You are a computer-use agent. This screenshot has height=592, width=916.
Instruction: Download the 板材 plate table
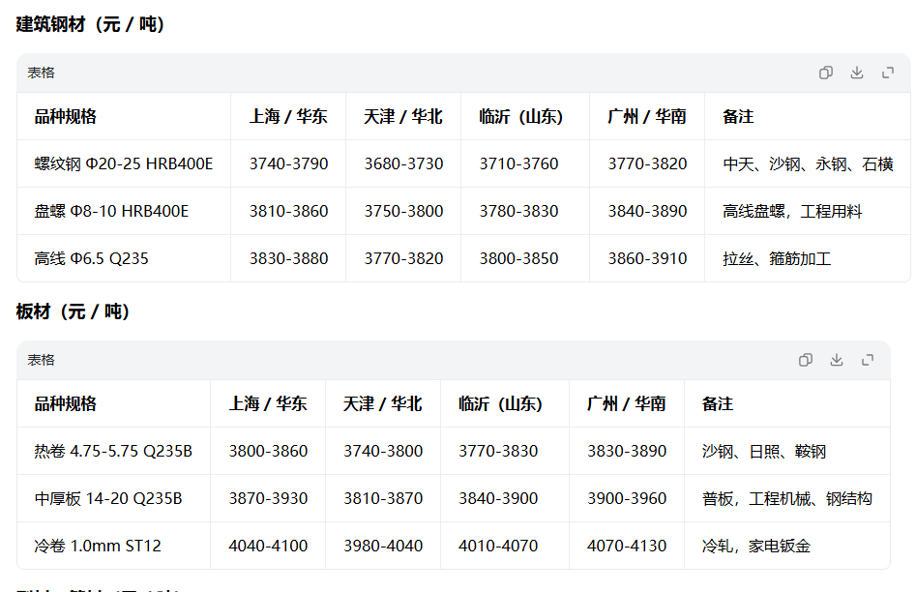[837, 360]
